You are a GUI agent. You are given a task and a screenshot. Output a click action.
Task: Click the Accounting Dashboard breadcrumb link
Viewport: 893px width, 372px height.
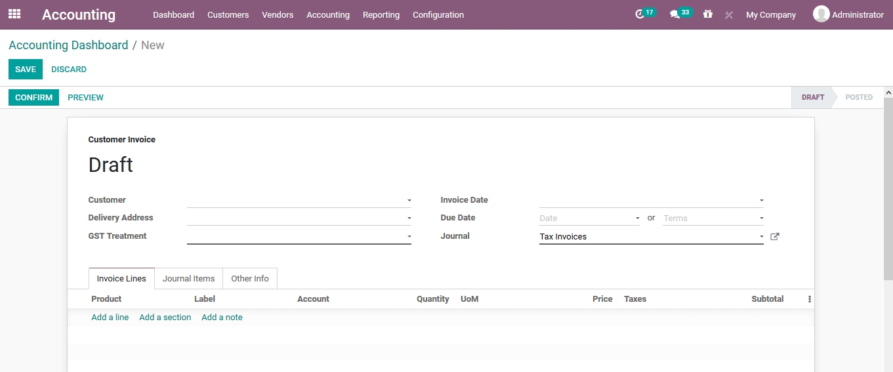(x=68, y=45)
